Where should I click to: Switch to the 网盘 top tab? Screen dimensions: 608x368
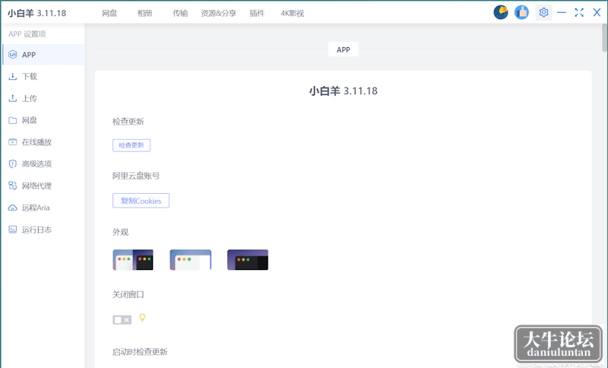pos(109,13)
